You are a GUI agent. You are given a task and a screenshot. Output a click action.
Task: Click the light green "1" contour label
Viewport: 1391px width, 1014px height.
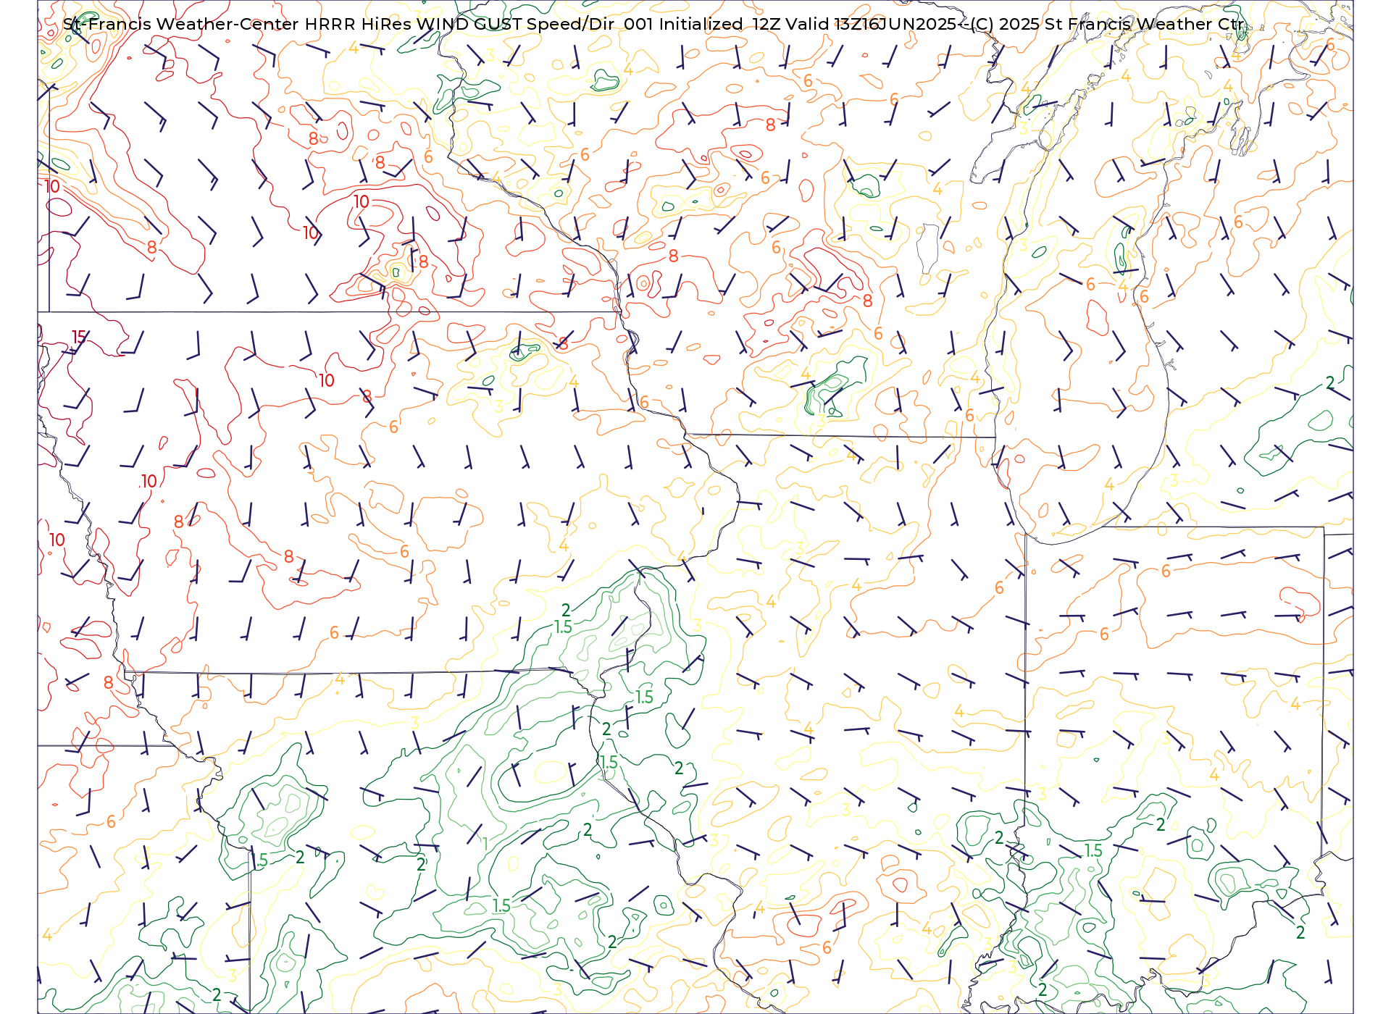click(x=485, y=843)
